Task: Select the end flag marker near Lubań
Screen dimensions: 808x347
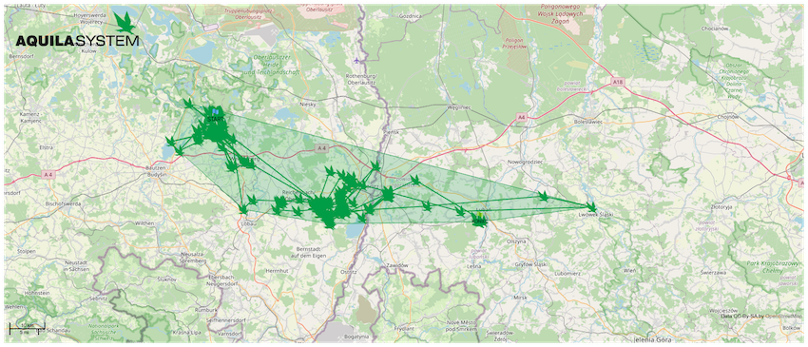Action: 479,215
